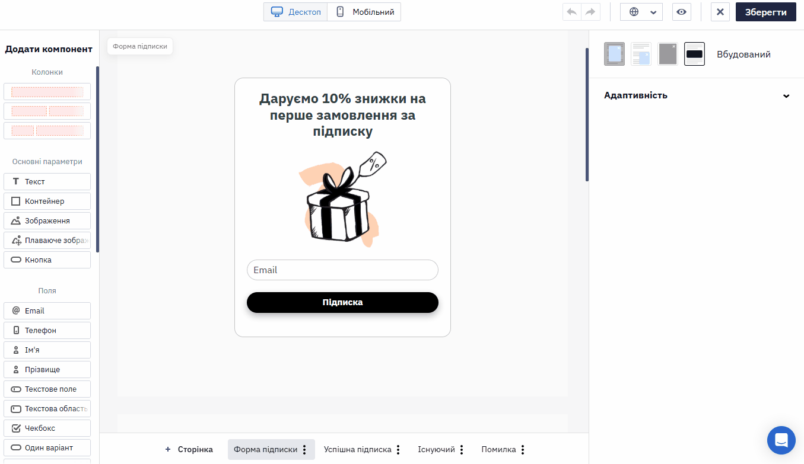This screenshot has height=464, width=804.
Task: Add a Контейнер component
Action: pyautogui.click(x=47, y=201)
